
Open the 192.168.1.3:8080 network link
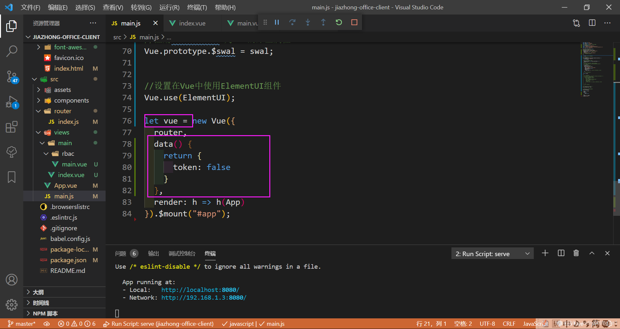(204, 297)
